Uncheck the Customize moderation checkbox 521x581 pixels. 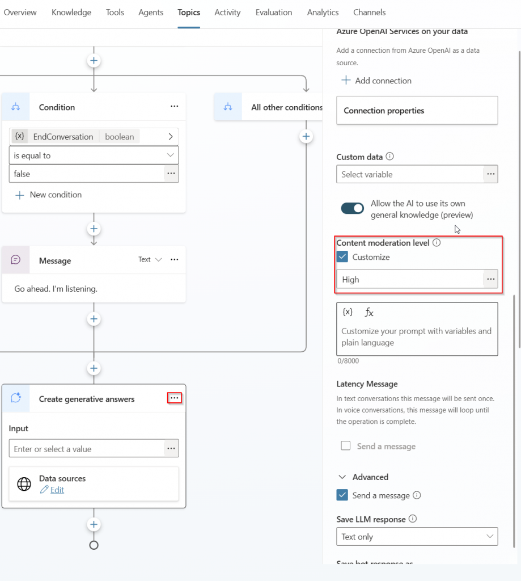tap(342, 257)
